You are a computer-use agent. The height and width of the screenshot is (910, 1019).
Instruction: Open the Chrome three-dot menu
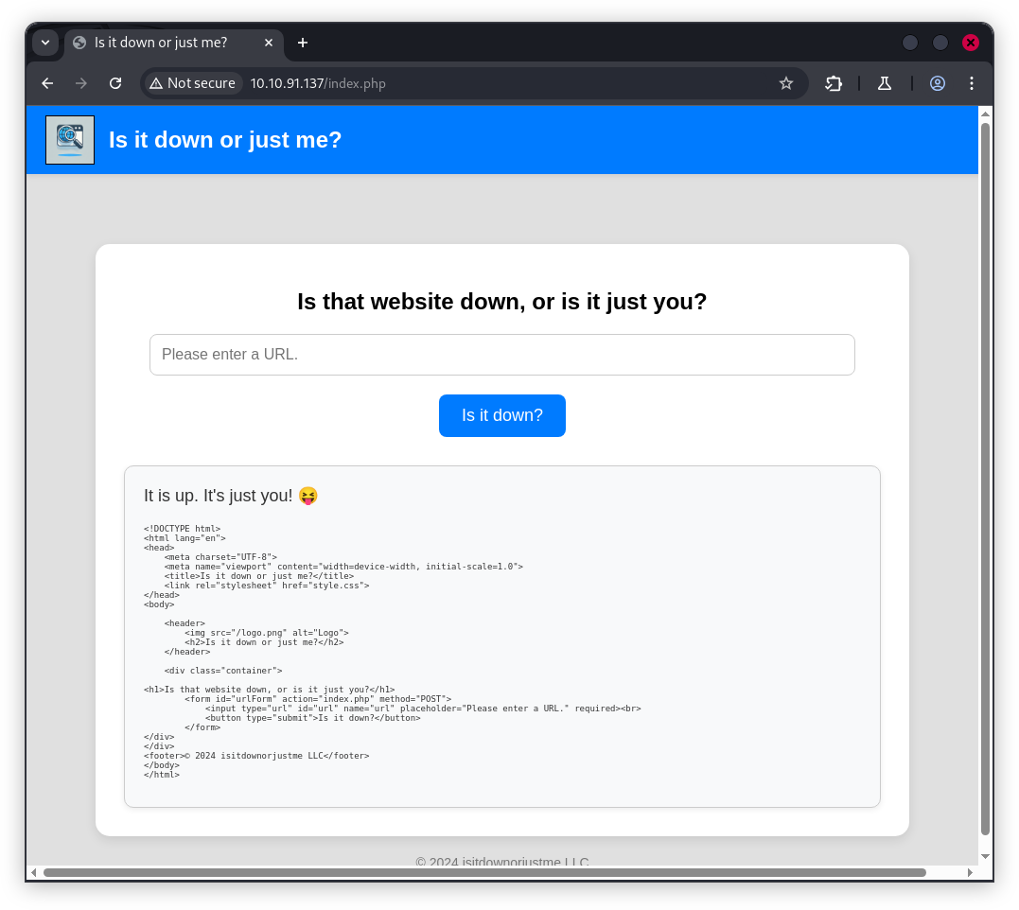click(972, 83)
